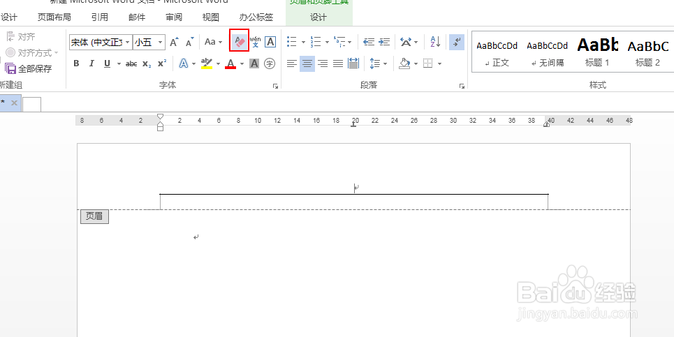Sort text with the A-Z icon
The width and height of the screenshot is (674, 337).
pos(435,42)
